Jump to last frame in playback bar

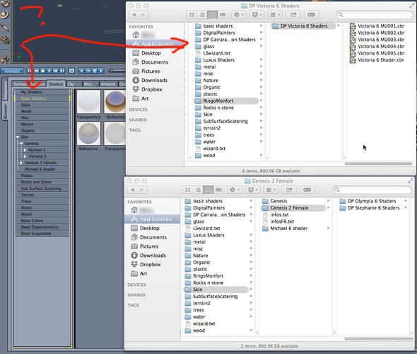61,71
